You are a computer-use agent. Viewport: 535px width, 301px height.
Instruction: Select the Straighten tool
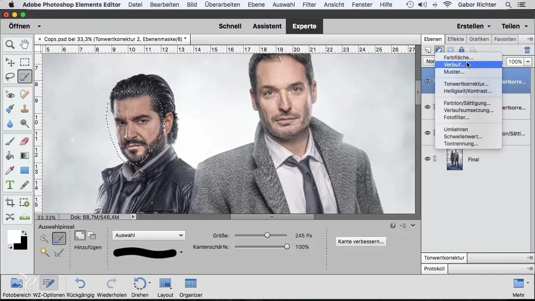click(25, 217)
